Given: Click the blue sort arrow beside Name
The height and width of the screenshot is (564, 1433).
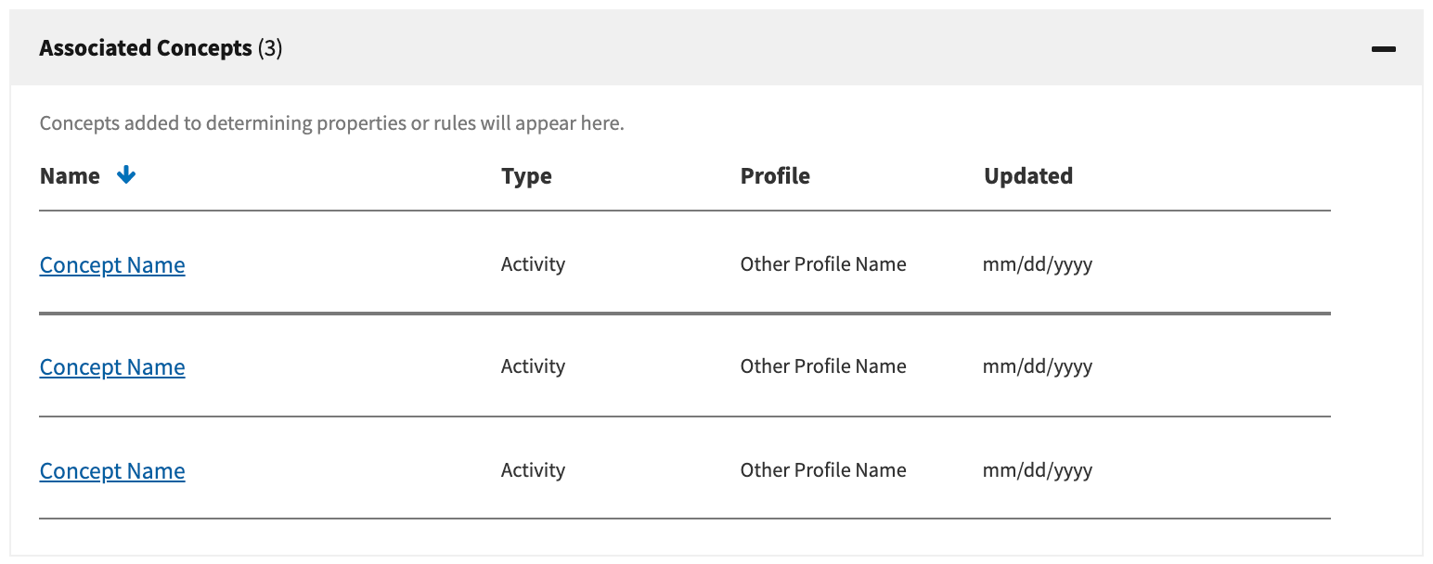Looking at the screenshot, I should [x=126, y=175].
